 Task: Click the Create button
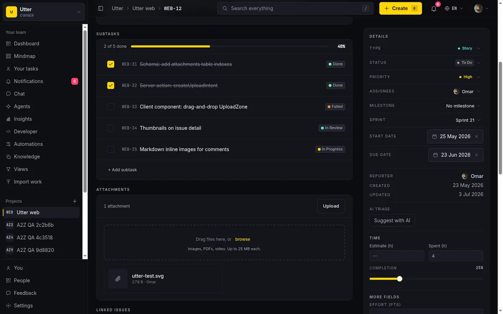click(x=401, y=8)
